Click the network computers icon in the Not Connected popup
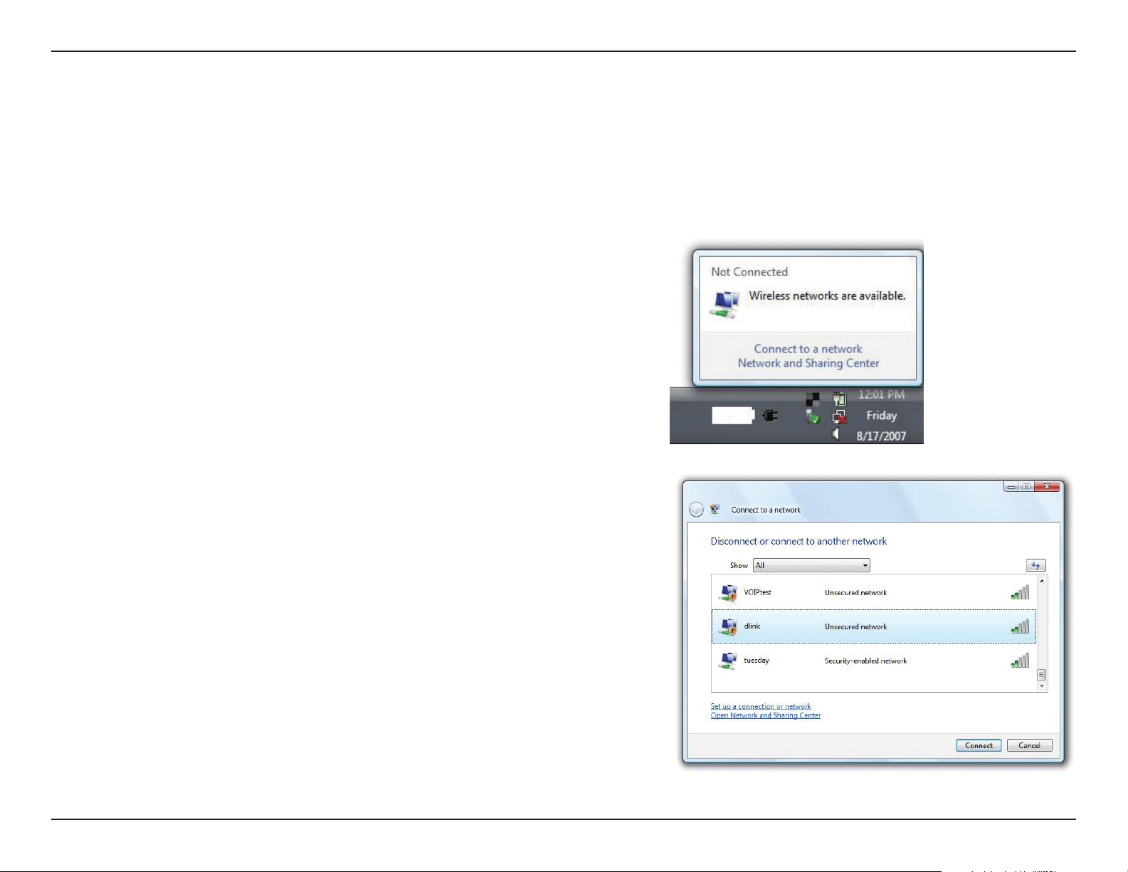The height and width of the screenshot is (872, 1128). [x=726, y=304]
